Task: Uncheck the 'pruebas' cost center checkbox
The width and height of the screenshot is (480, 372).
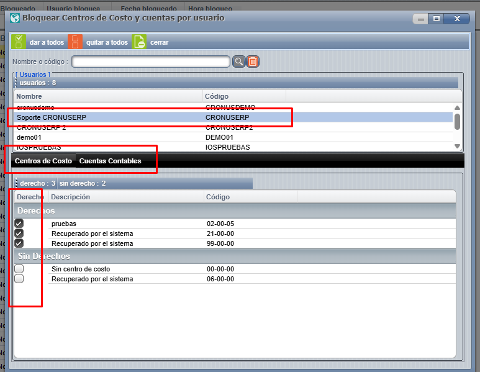Action: coord(19,224)
